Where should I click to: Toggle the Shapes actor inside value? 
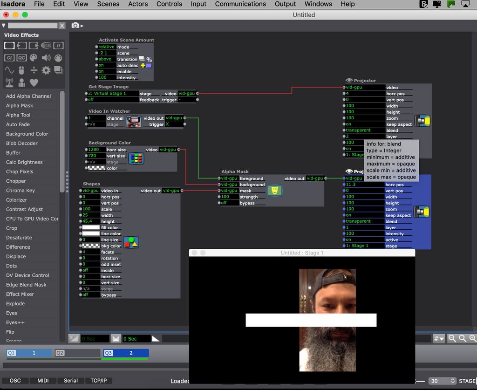(x=90, y=270)
